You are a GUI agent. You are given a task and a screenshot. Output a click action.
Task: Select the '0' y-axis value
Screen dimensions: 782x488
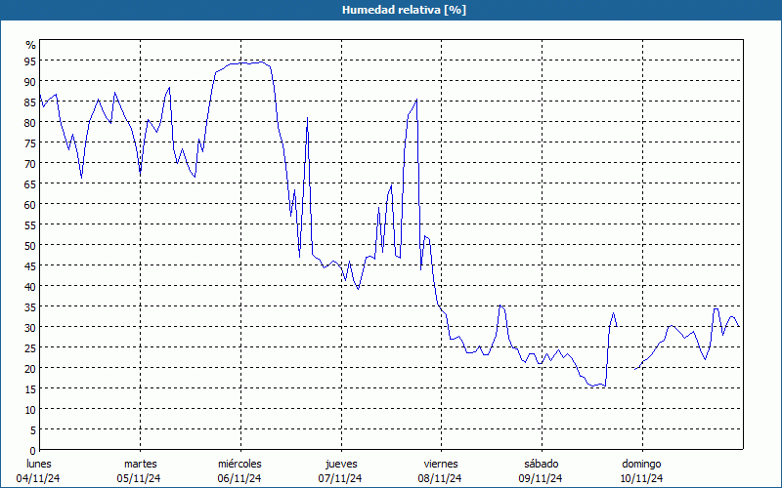(x=33, y=451)
